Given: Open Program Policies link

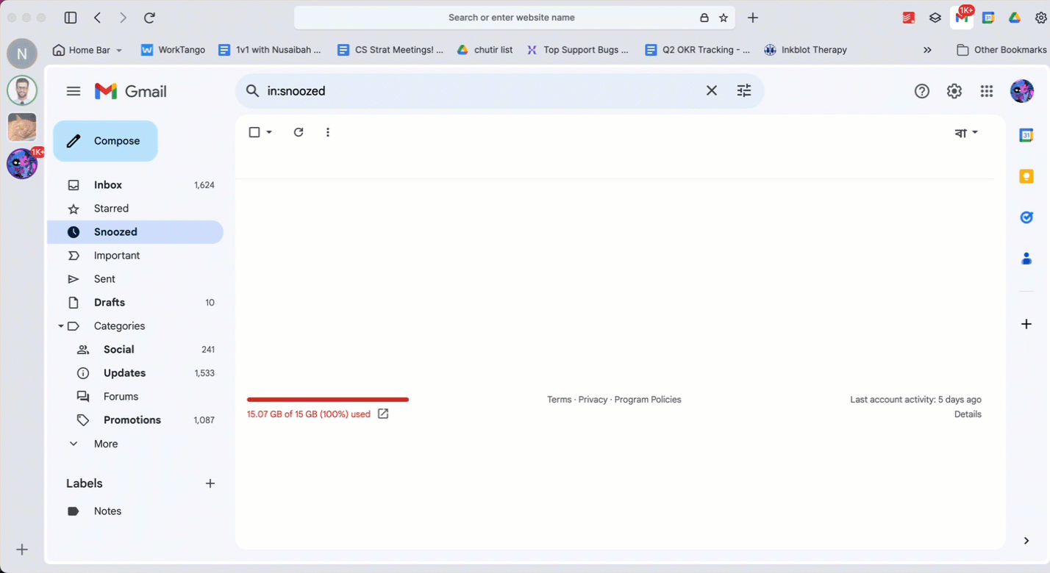Looking at the screenshot, I should pos(648,400).
